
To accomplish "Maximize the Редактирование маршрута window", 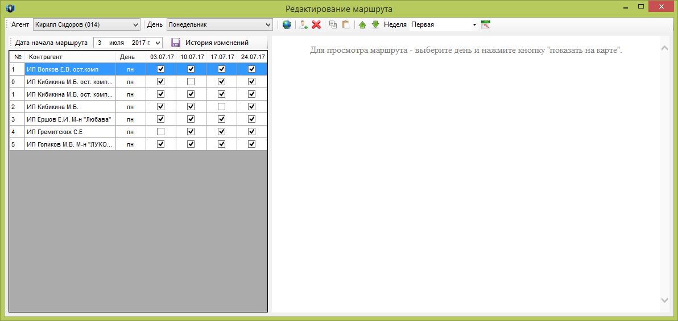I will coord(641,7).
